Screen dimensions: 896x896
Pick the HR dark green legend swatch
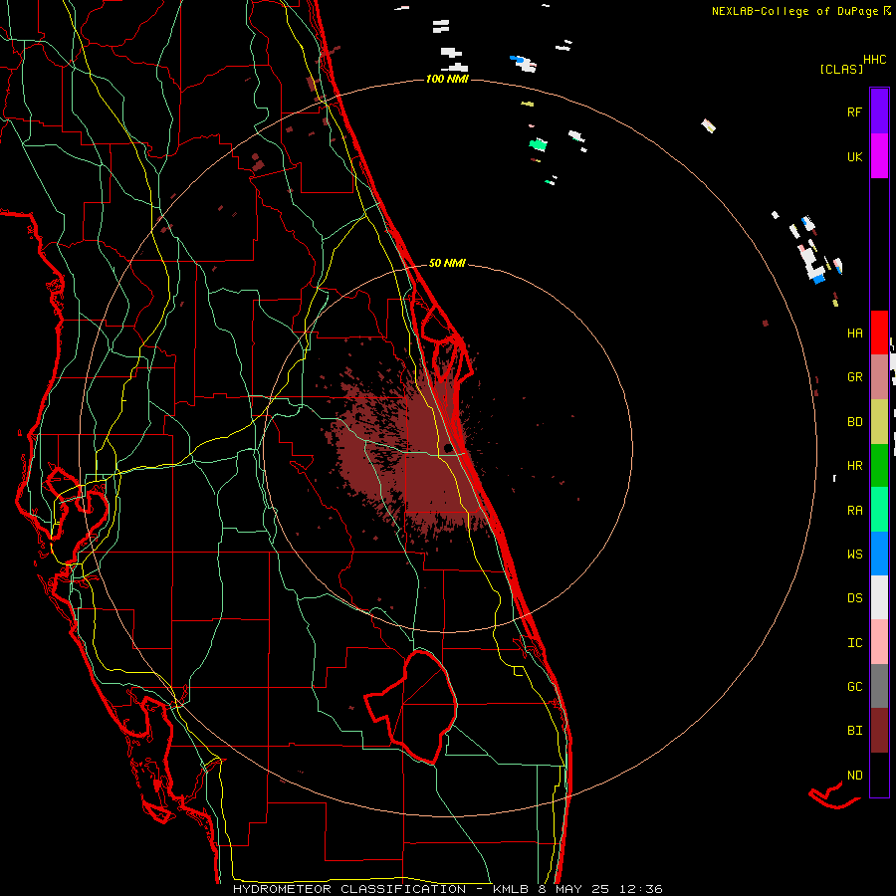click(879, 465)
